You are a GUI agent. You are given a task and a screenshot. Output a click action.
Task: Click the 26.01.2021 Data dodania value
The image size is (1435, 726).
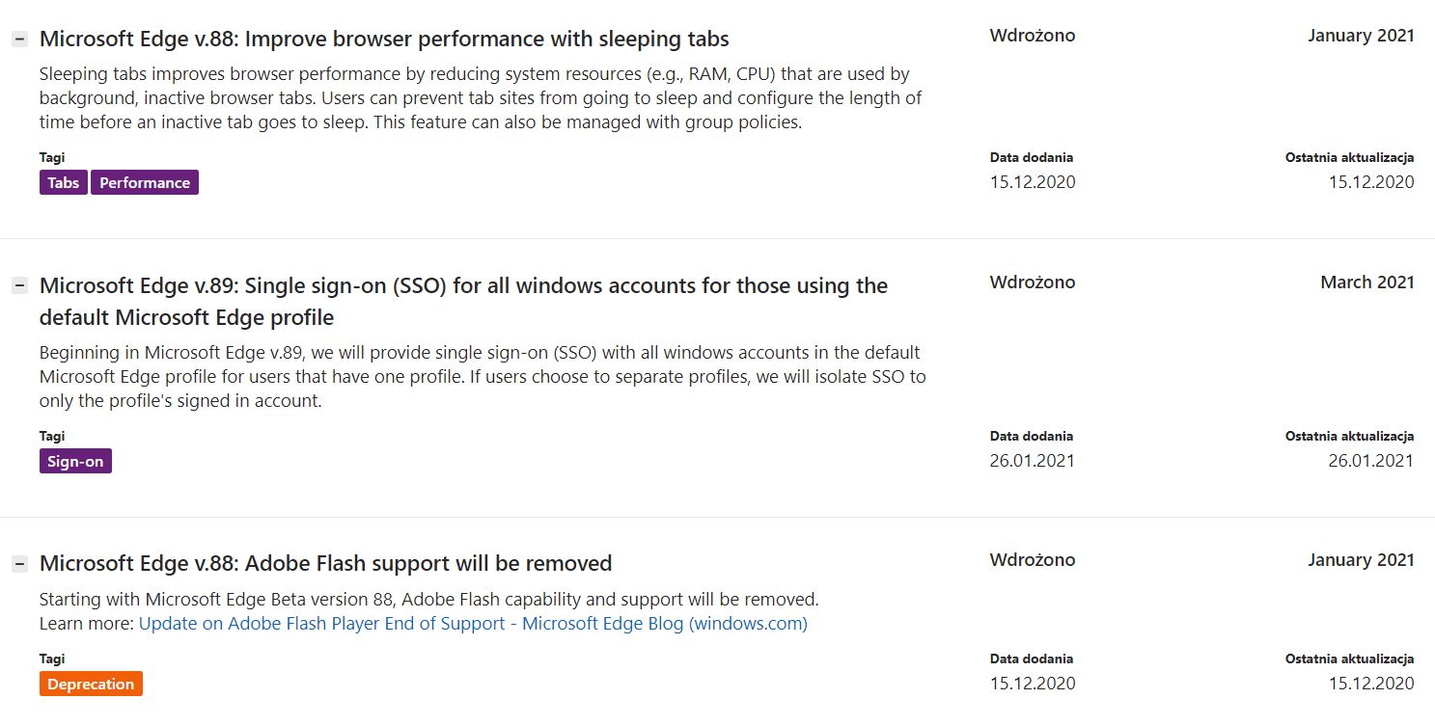point(1033,461)
